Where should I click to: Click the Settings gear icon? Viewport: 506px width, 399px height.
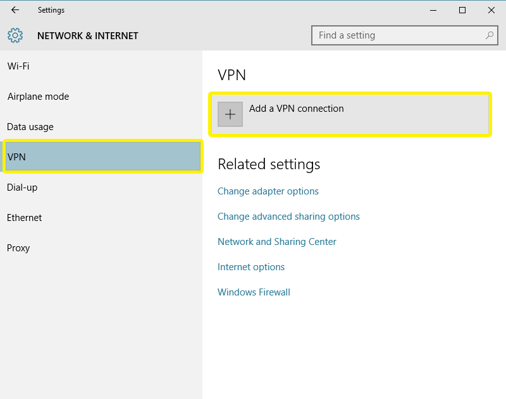15,35
